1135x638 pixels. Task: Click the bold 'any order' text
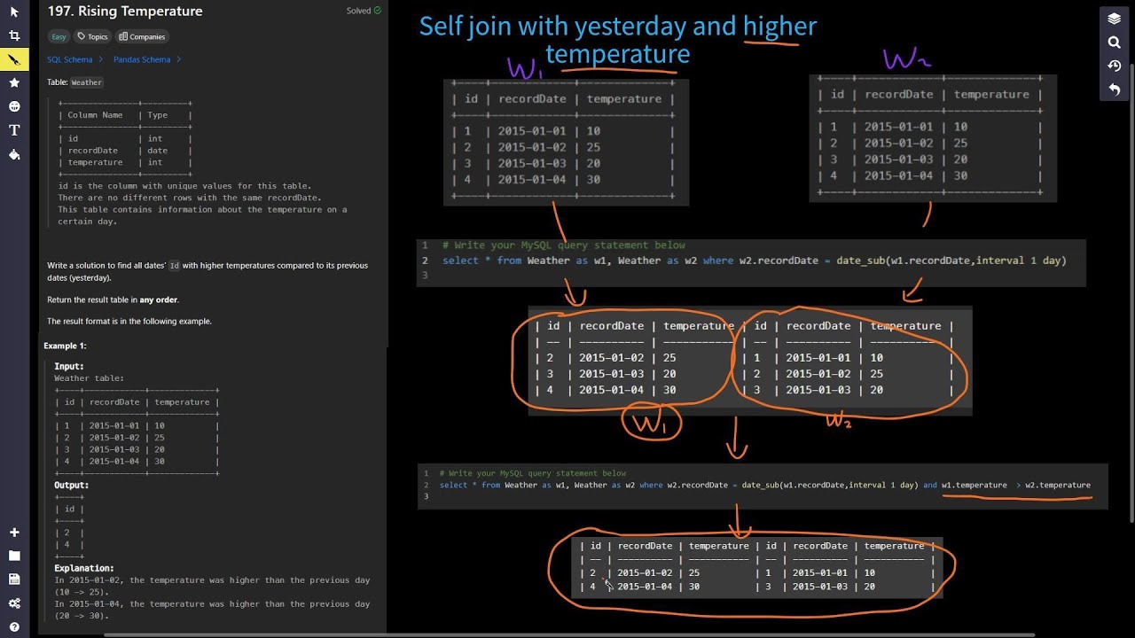click(x=159, y=300)
